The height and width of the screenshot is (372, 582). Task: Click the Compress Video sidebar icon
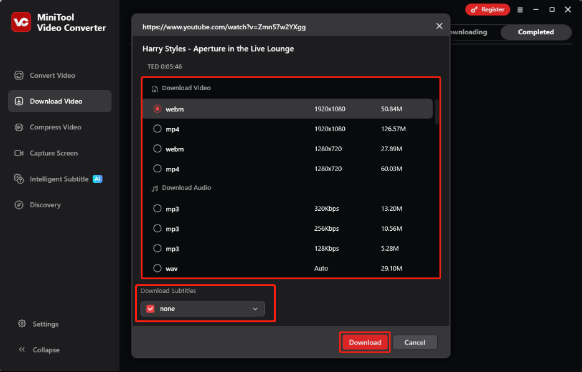click(x=19, y=128)
